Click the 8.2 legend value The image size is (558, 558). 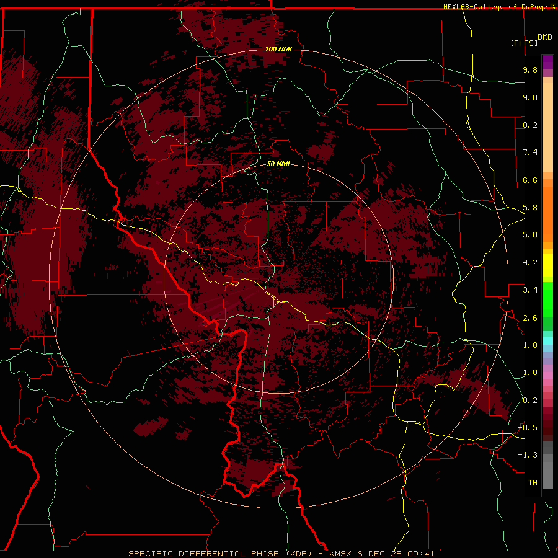[x=530, y=125]
